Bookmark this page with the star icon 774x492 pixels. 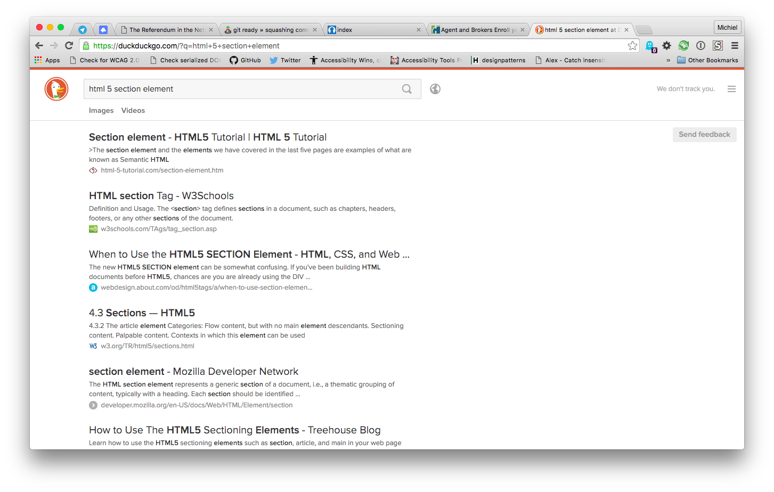coord(632,46)
